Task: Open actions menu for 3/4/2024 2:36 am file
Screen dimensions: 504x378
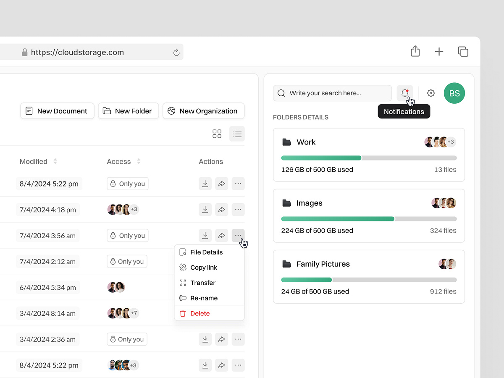Action: coord(238,339)
